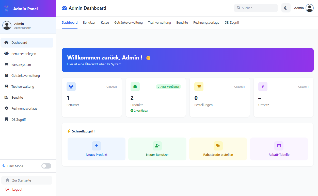Click the purple euro icon on Umsatz card
Screen dimensions: 318x196
click(263, 87)
